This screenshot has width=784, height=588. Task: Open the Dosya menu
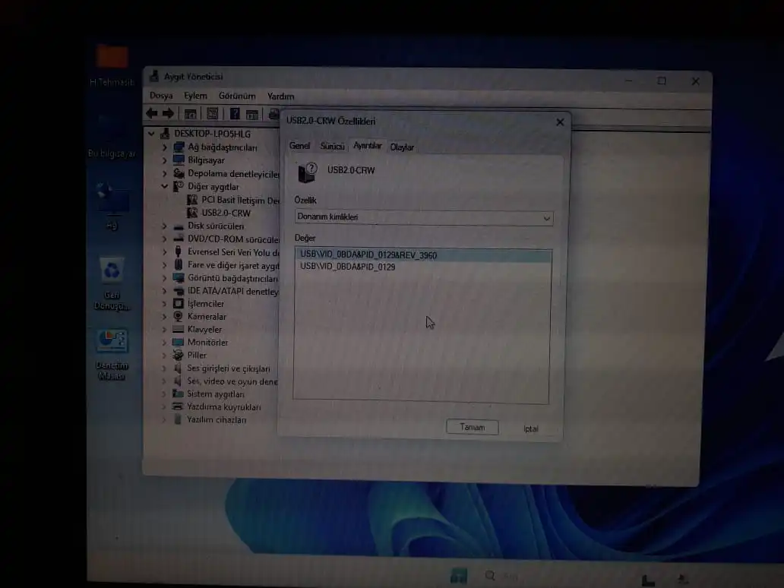(161, 96)
